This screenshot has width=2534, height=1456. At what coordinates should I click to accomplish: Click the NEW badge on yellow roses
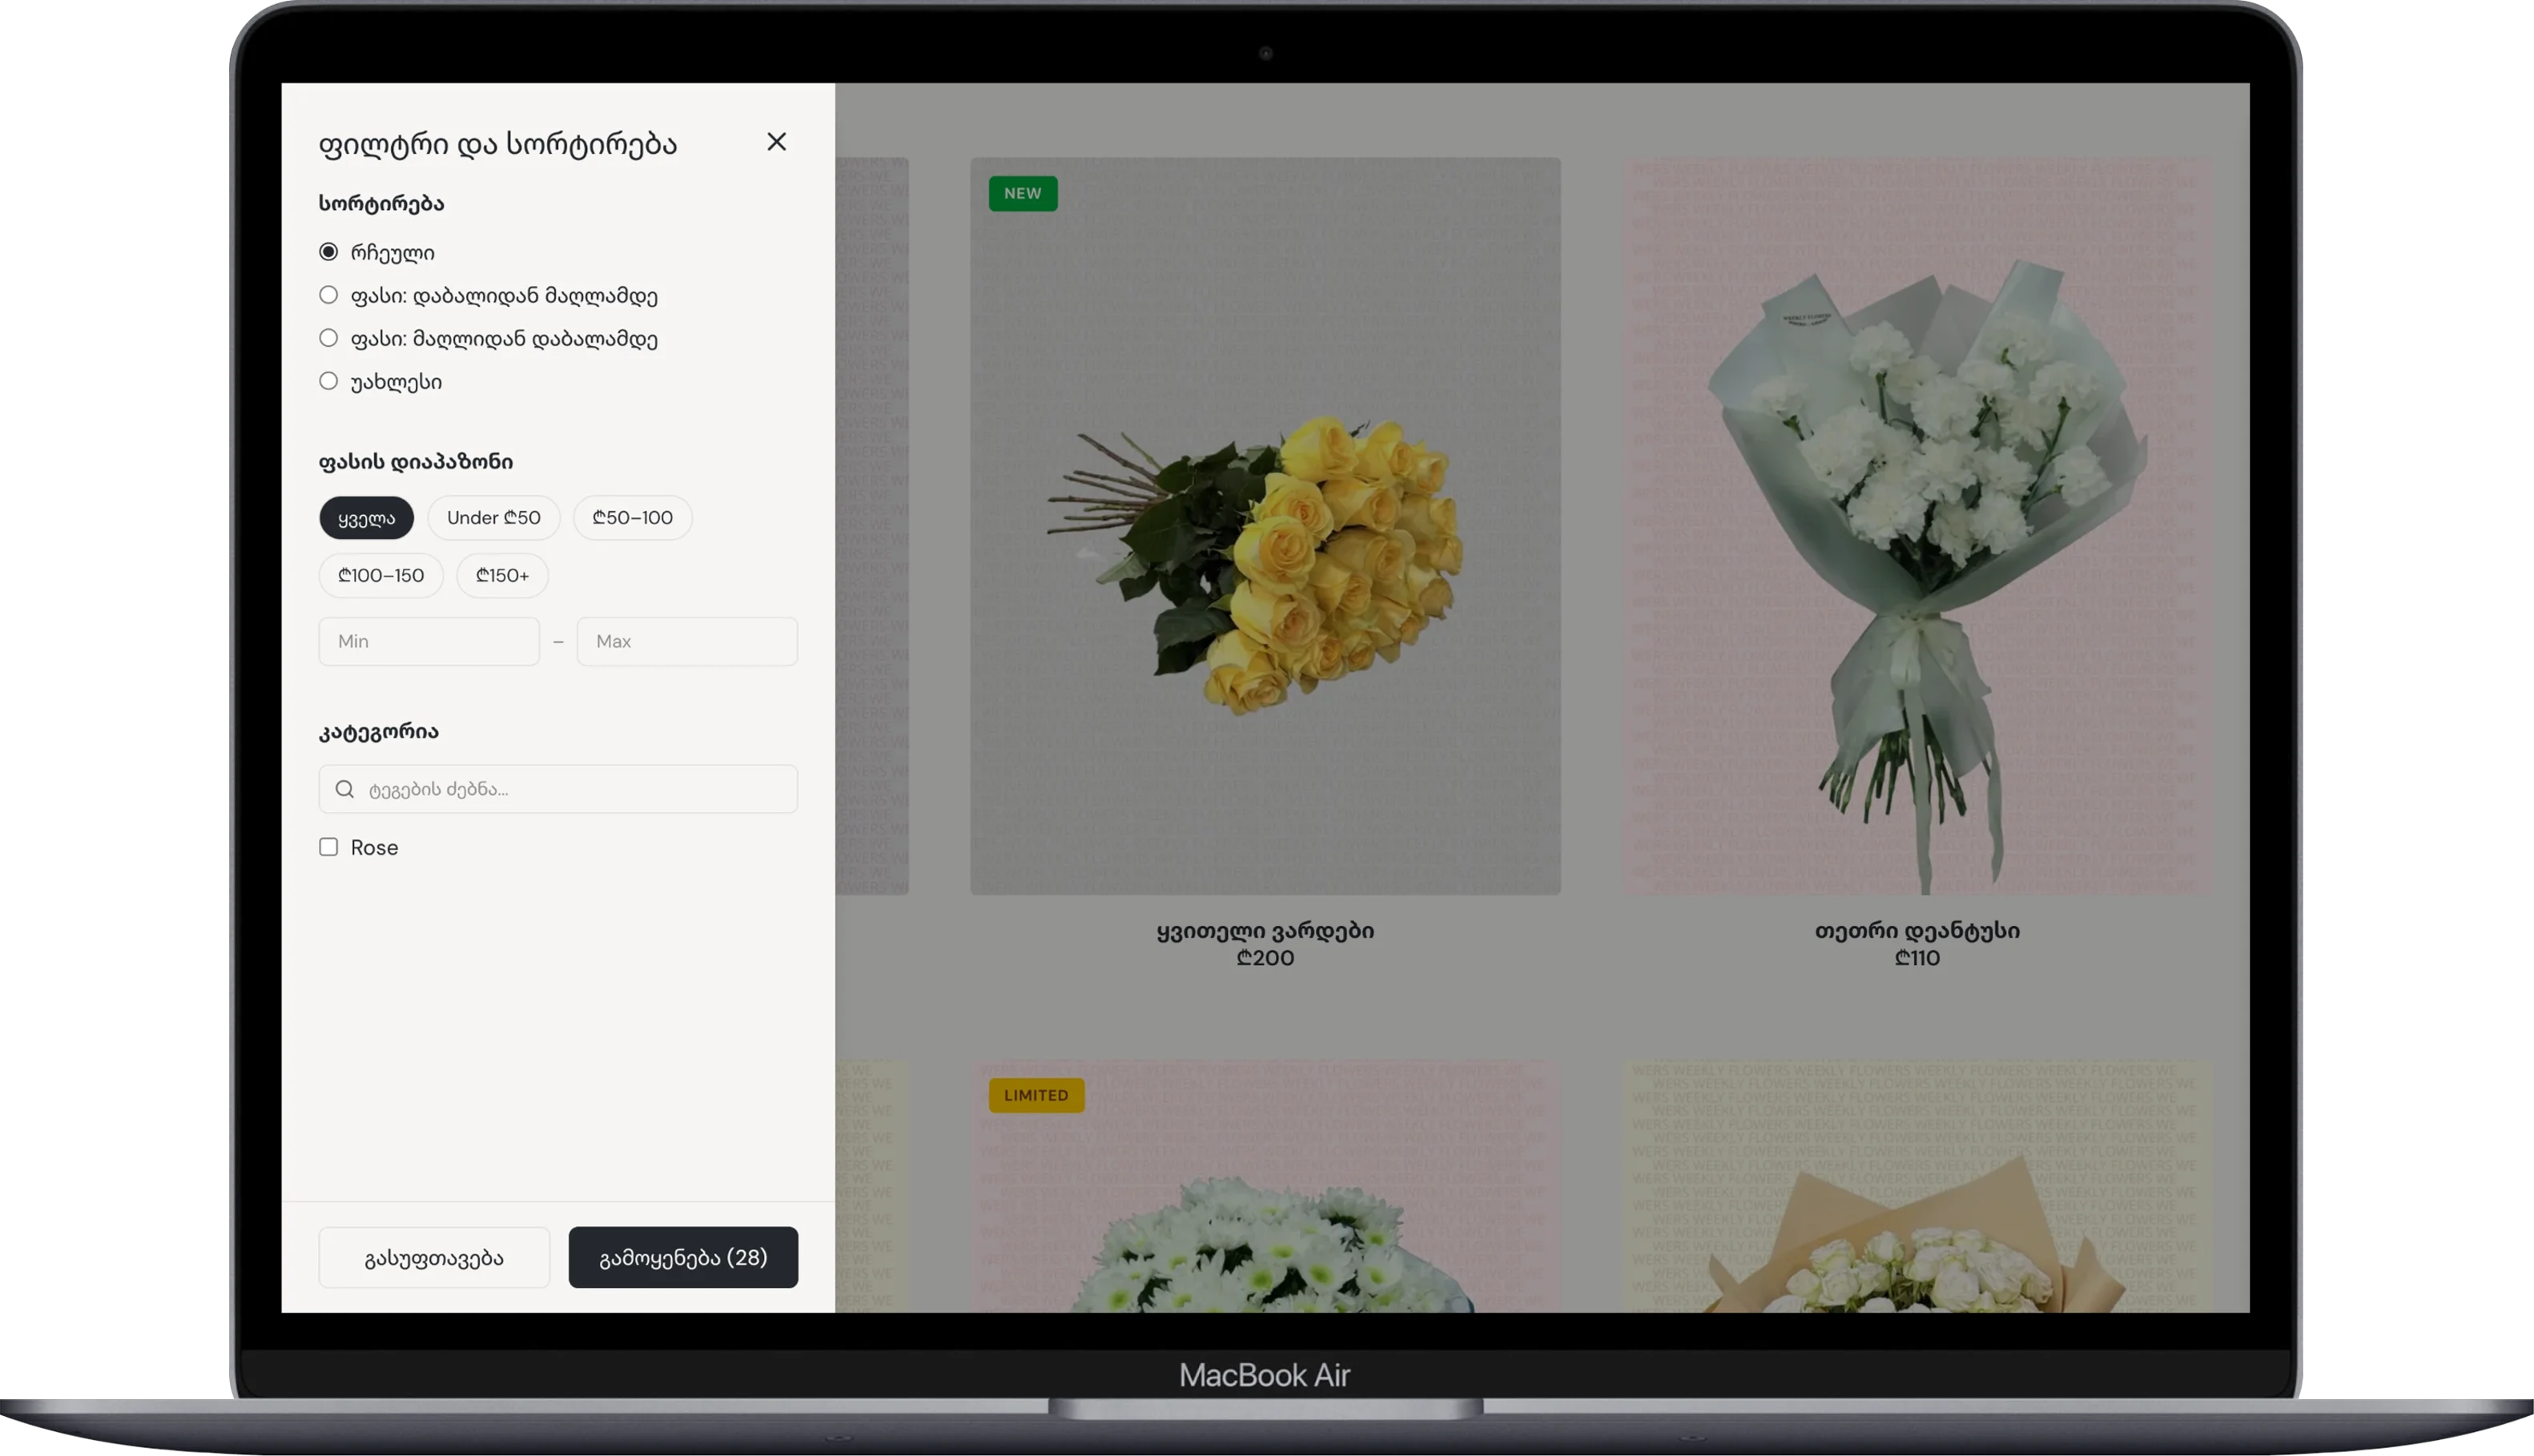pos(1023,194)
